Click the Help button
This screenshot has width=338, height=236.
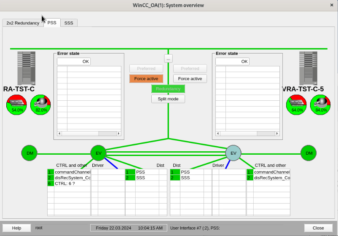click(16, 228)
